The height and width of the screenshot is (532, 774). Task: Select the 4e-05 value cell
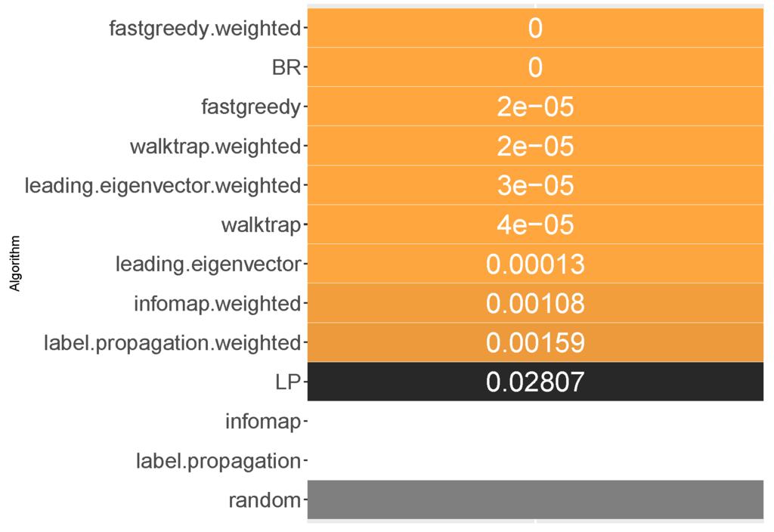[535, 225]
